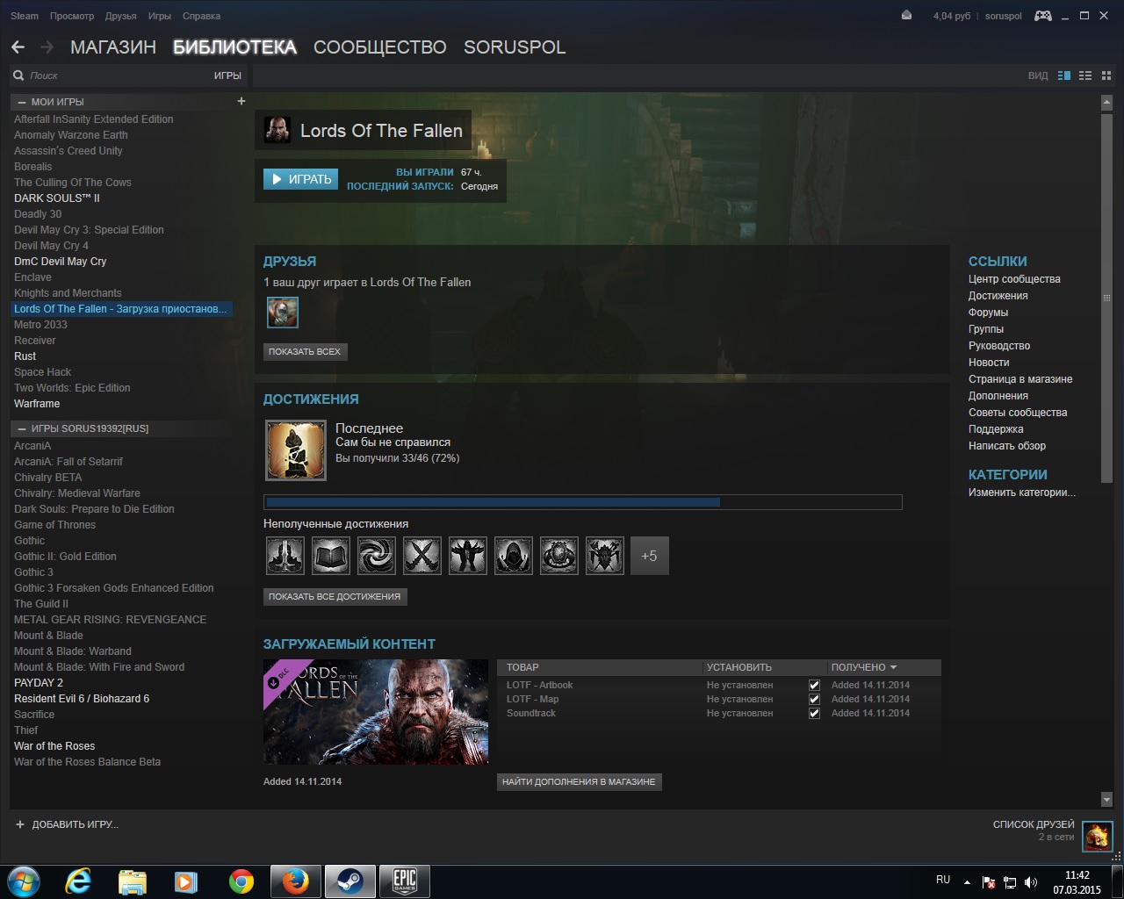The width and height of the screenshot is (1124, 899).
Task: Select the ring amulet locked achievement
Action: click(559, 556)
